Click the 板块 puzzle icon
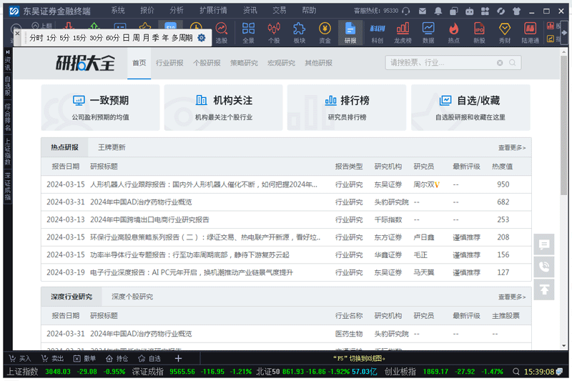Screen dimensions: 572x381 pyautogui.click(x=299, y=32)
